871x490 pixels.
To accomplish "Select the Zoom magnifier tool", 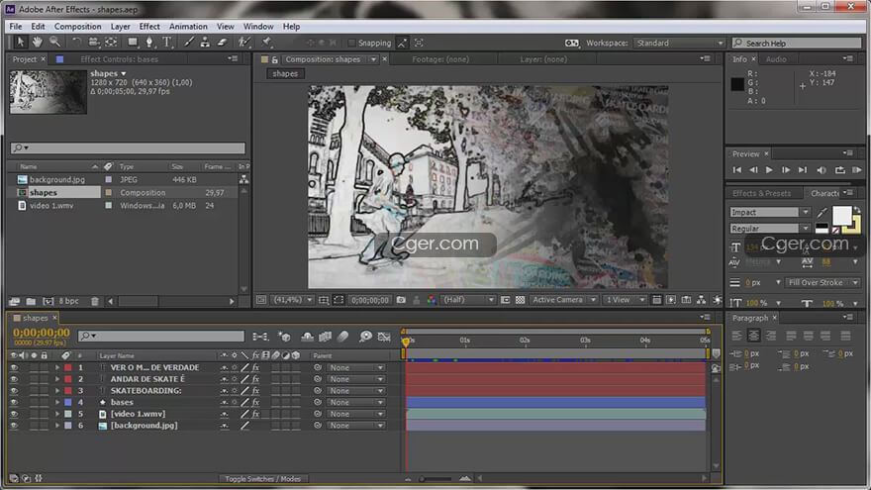I will pyautogui.click(x=54, y=43).
